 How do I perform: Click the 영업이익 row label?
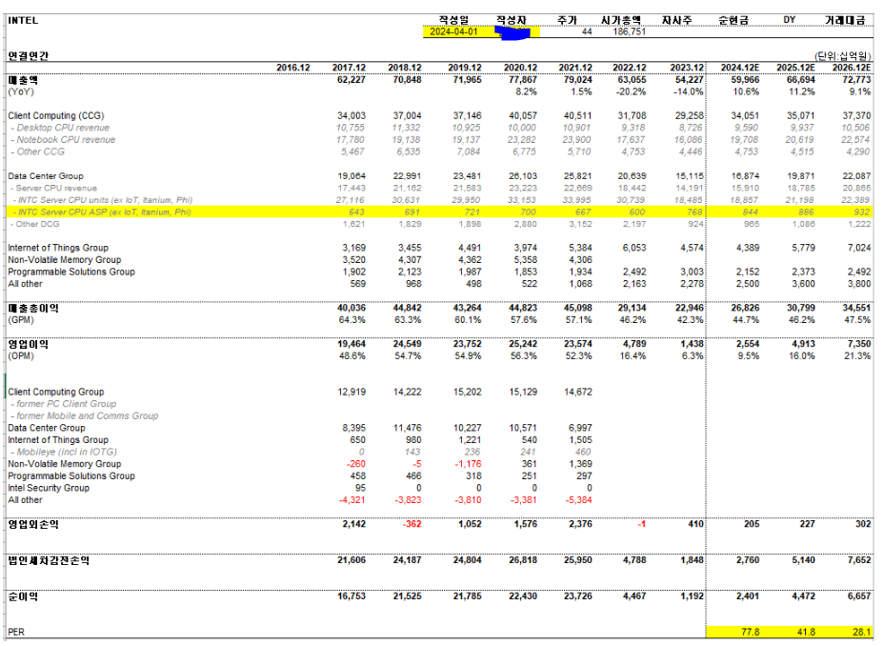(29, 344)
